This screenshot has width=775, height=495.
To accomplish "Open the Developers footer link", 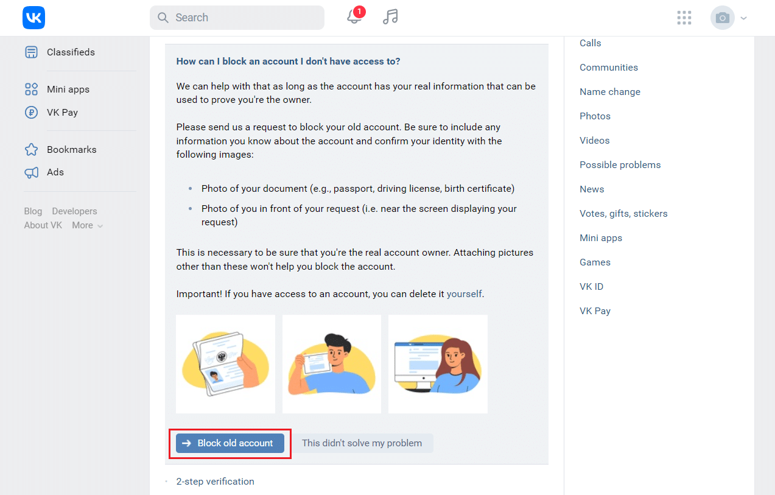I will pyautogui.click(x=74, y=211).
